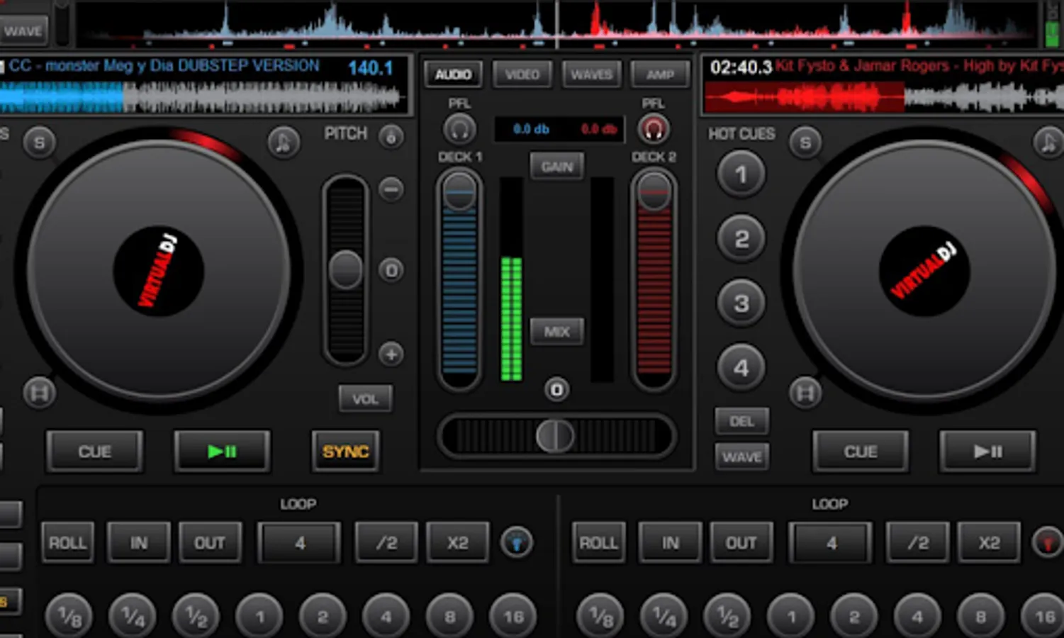Screen dimensions: 1064x638
Task: Click crossfader center reset 0 button
Action: [556, 389]
